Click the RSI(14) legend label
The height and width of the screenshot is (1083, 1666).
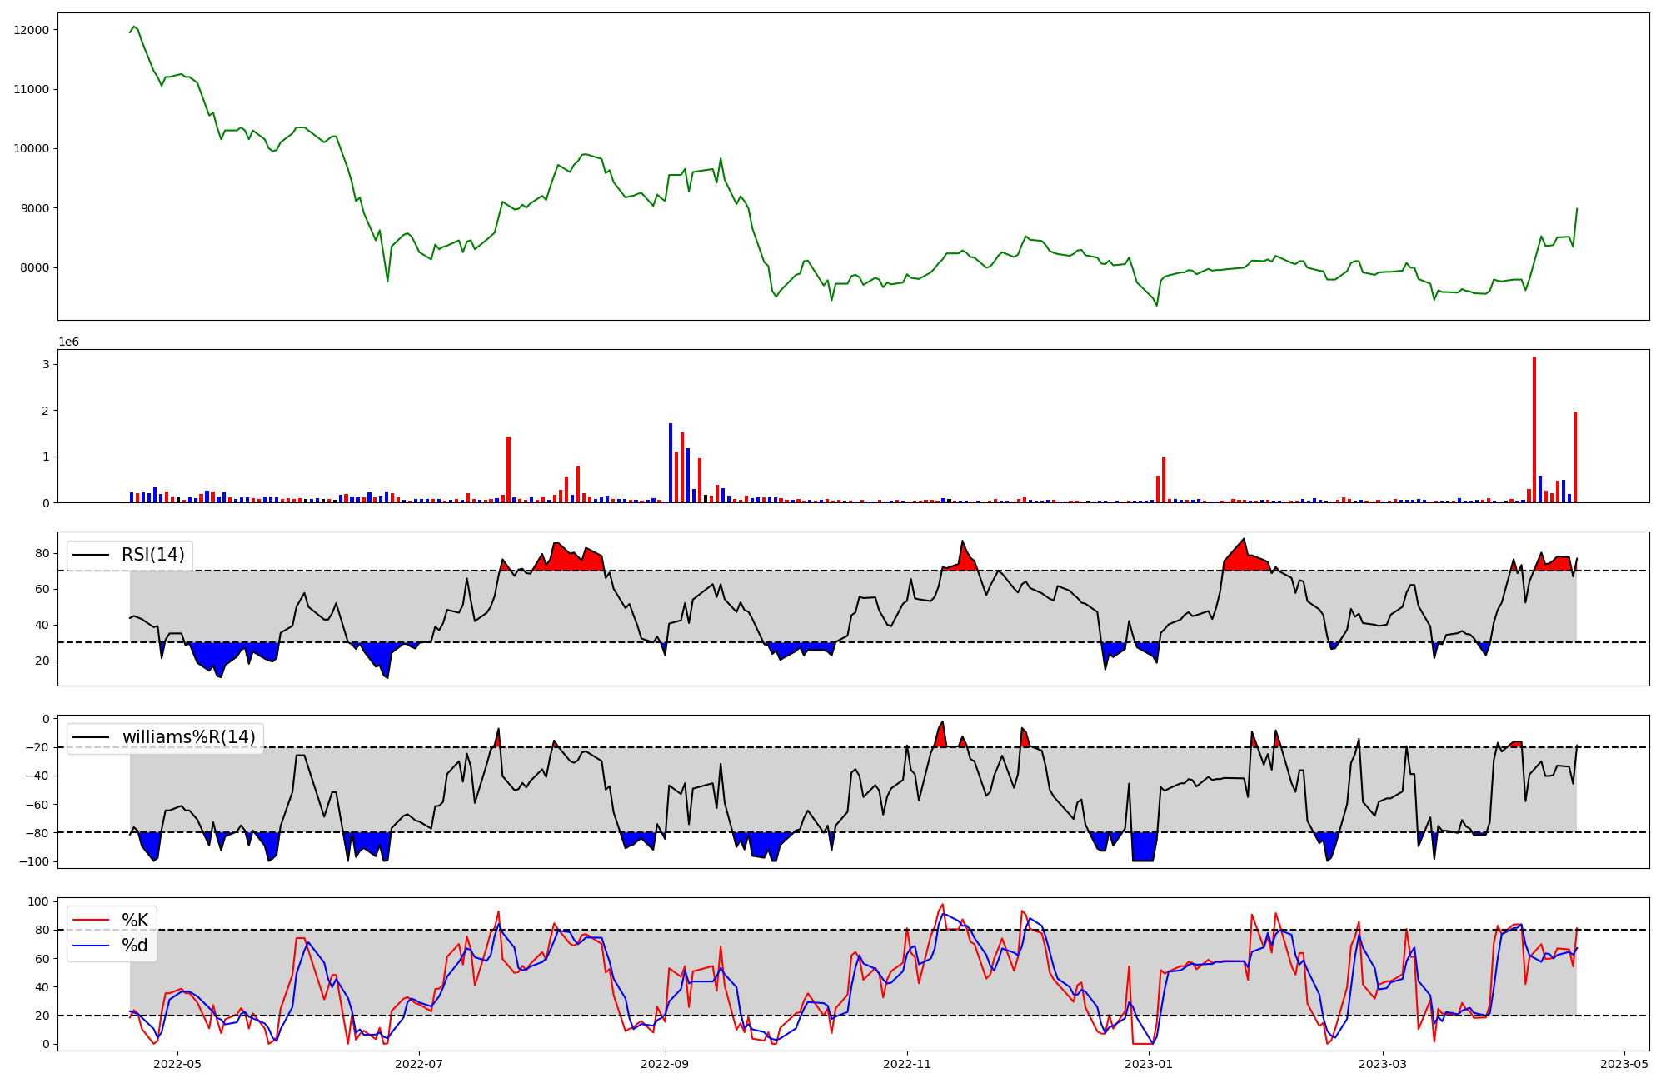pyautogui.click(x=153, y=555)
